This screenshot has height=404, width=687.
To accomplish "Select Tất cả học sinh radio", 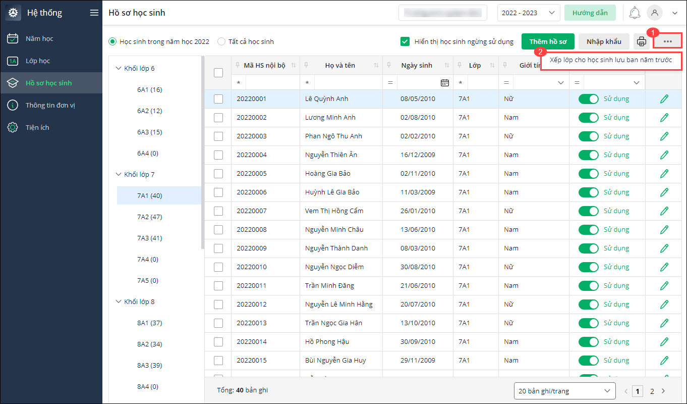I will pyautogui.click(x=221, y=41).
